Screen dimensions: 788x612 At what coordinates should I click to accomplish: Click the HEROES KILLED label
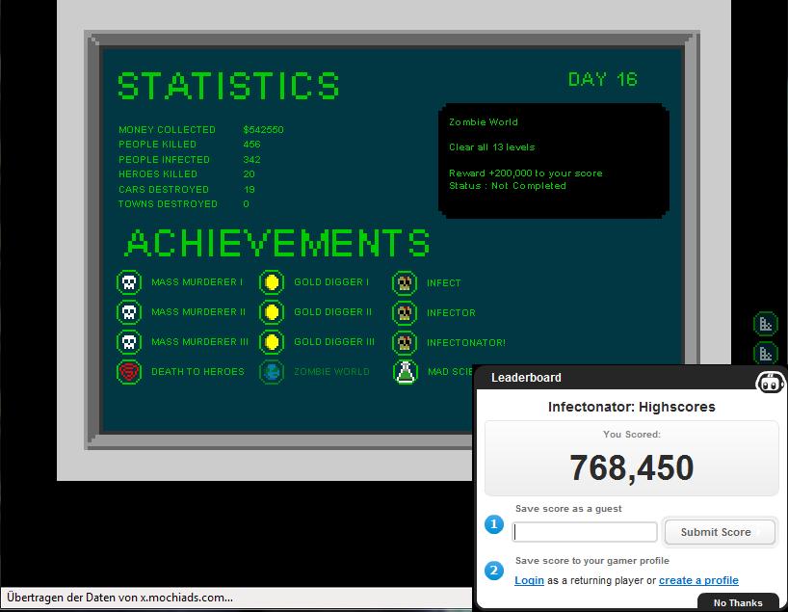[158, 174]
